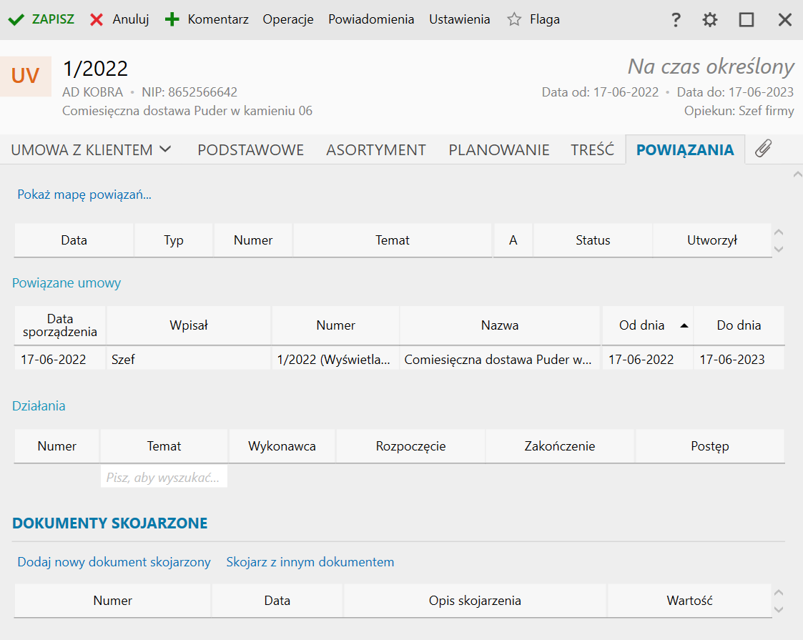Expand the UMOWA Z KLIENTEM dropdown
Image resolution: width=803 pixels, height=640 pixels.
pyautogui.click(x=165, y=149)
